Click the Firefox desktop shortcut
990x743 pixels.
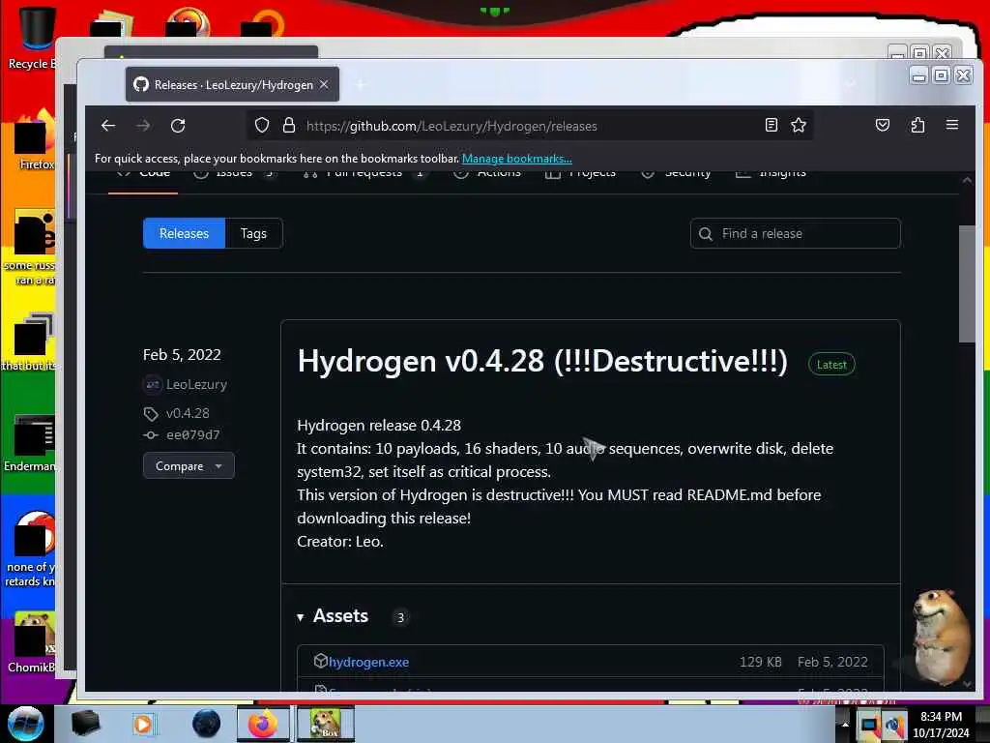pos(35,140)
